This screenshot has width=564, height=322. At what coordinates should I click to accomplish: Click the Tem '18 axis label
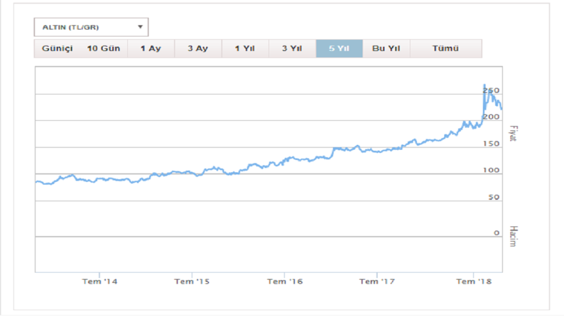click(473, 281)
